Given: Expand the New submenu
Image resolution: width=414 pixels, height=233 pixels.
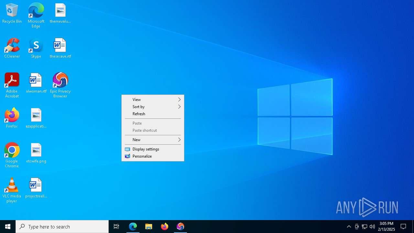Looking at the screenshot, I should tap(153, 140).
